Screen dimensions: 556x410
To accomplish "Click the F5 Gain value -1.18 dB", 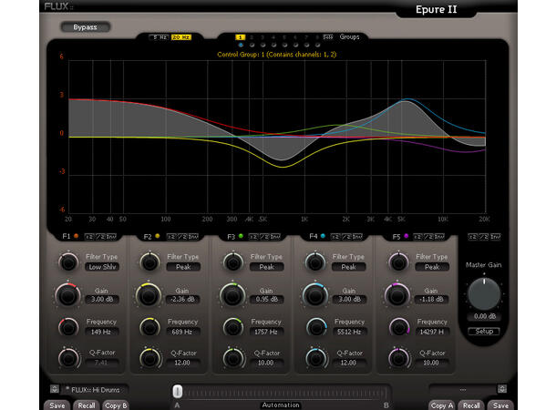I will click(431, 300).
